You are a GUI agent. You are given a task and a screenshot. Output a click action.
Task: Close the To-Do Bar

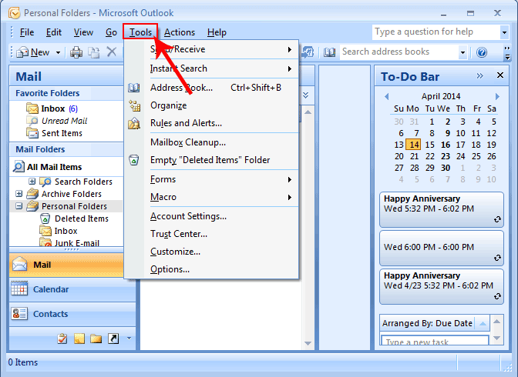[x=500, y=75]
